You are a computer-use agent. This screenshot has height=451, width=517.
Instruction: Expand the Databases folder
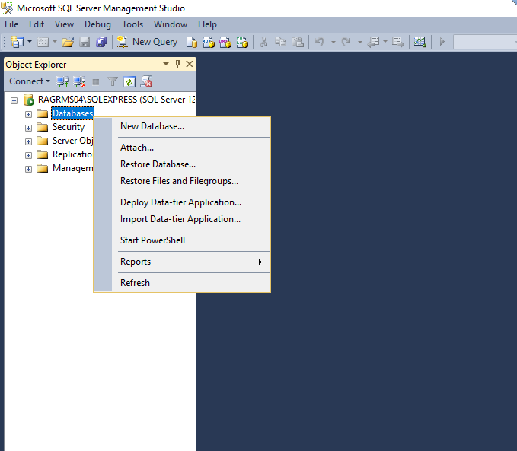coord(28,114)
